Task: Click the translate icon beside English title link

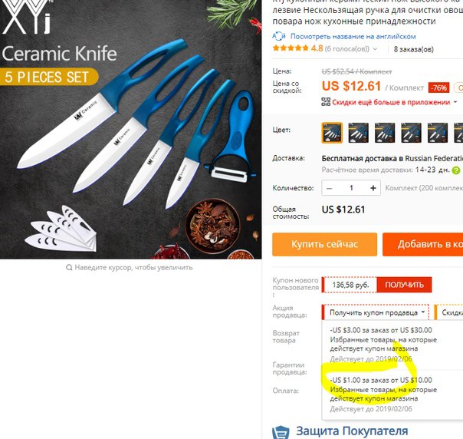Action: pyautogui.click(x=279, y=36)
